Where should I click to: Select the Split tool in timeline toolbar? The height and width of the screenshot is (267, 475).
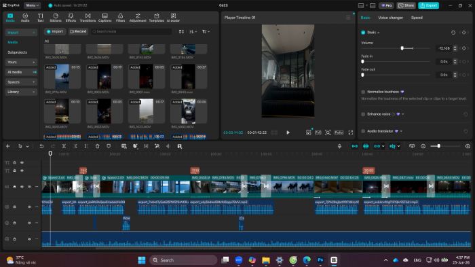click(x=64, y=146)
